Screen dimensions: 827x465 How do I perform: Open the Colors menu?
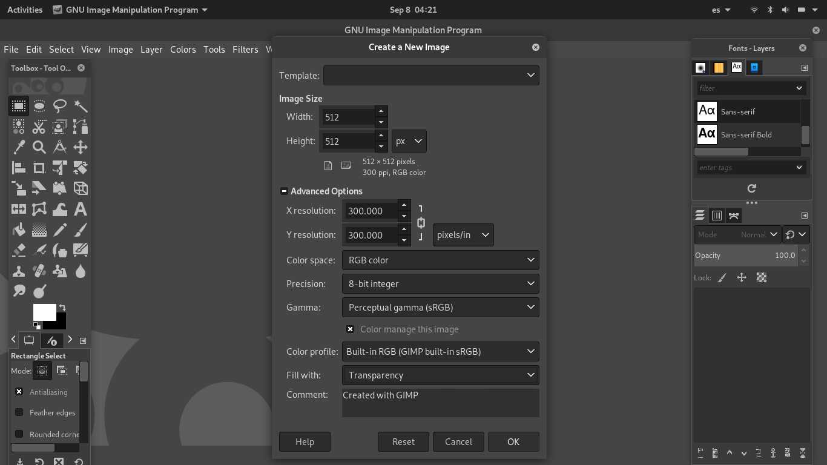(183, 50)
